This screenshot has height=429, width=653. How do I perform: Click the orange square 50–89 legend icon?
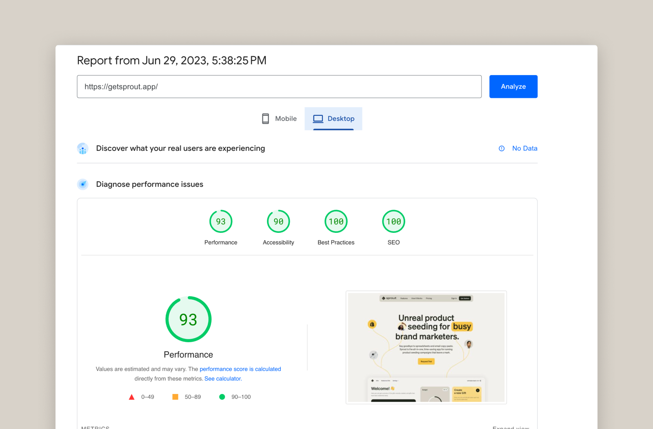pyautogui.click(x=175, y=397)
